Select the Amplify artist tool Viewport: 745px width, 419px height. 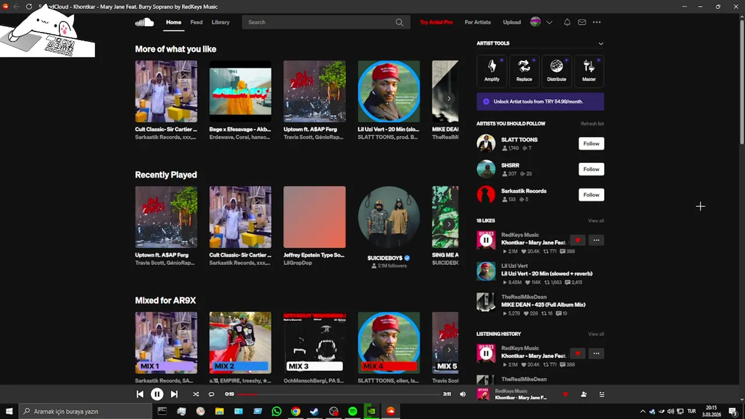click(492, 70)
